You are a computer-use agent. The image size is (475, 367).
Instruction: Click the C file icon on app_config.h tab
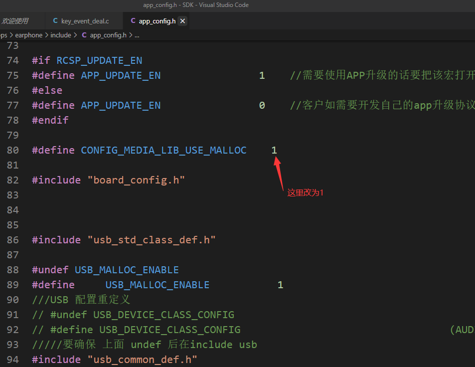133,20
